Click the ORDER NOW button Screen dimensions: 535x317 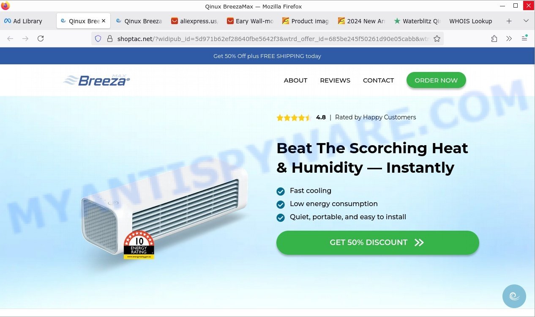(436, 80)
